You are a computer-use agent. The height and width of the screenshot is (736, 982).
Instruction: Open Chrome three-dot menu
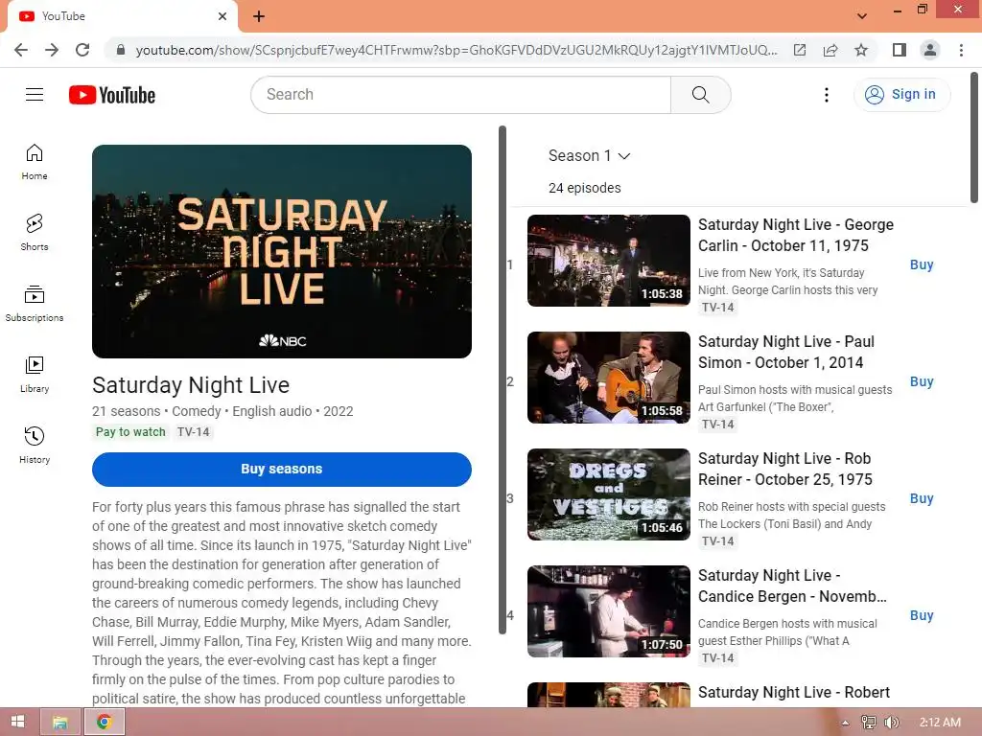pos(961,50)
